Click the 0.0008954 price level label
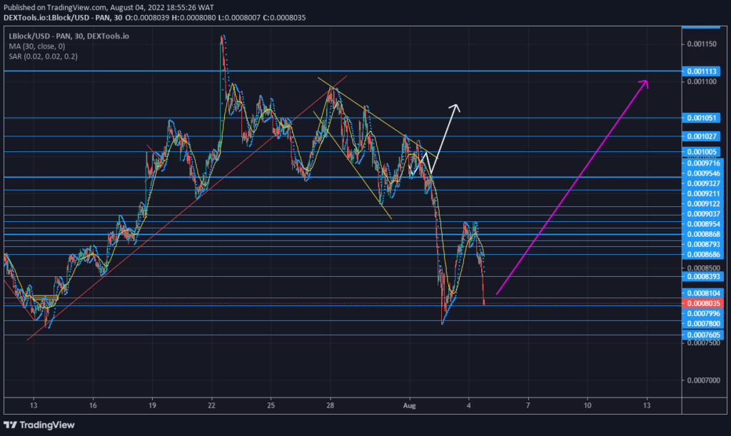Image resolution: width=731 pixels, height=436 pixels. pos(703,224)
